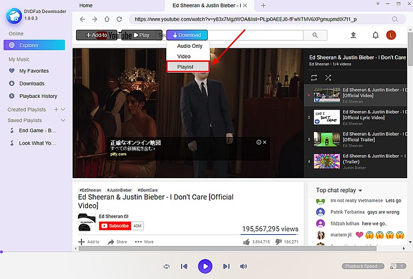Toggle playlist loop icon
Image resolution: width=413 pixels, height=279 pixels.
pos(314,78)
